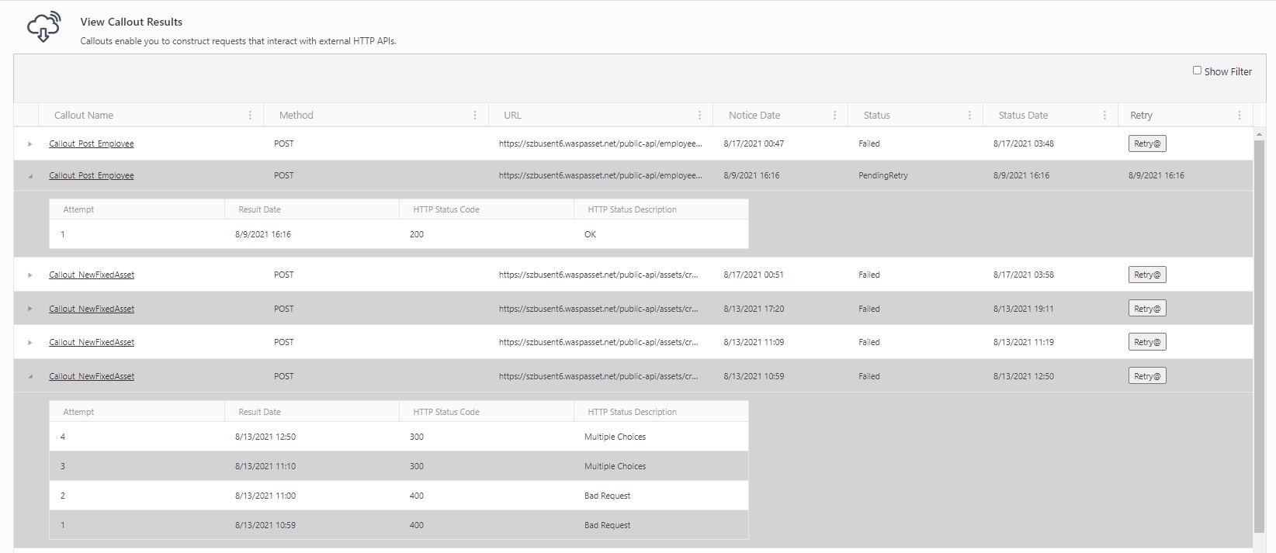Open Callout_NewFixedAsset link with notice 8/13/2021 11:09
This screenshot has width=1276, height=553.
click(x=92, y=342)
